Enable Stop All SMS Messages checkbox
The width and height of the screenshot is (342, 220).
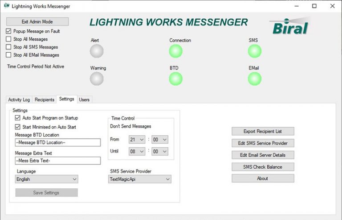click(x=9, y=47)
